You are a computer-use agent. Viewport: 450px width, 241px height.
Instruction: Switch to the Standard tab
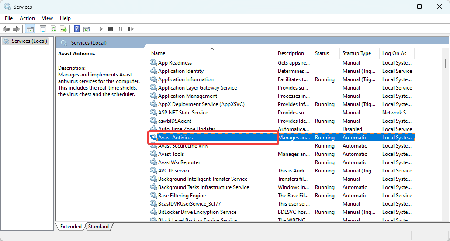click(x=98, y=226)
